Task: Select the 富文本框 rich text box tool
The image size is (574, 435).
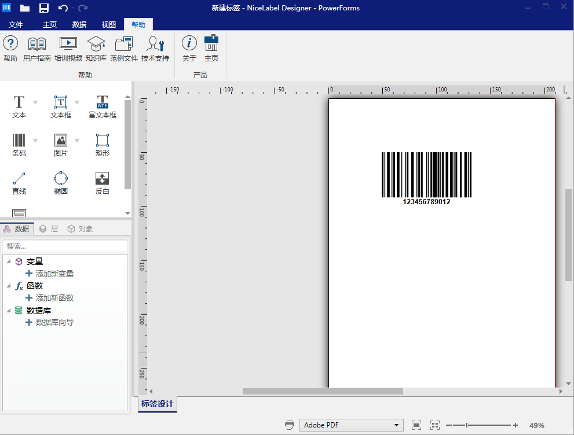Action: pyautogui.click(x=103, y=107)
